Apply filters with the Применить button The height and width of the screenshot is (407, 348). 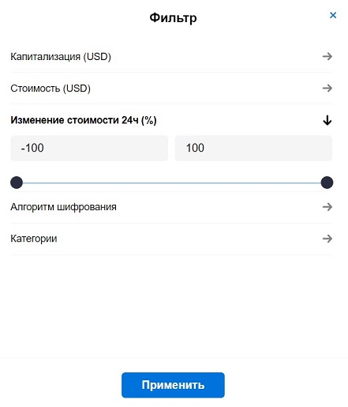(173, 385)
